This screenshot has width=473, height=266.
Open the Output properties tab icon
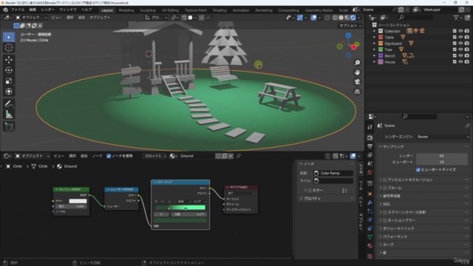370,146
